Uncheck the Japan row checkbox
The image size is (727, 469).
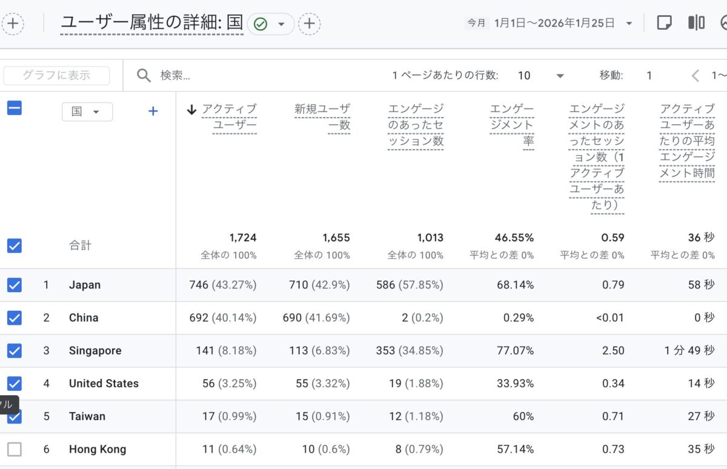pyautogui.click(x=14, y=285)
